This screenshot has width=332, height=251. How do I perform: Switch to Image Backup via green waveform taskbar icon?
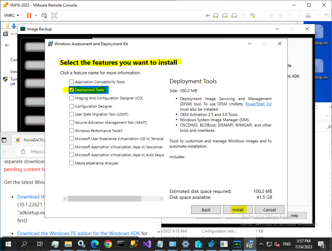pos(237,244)
